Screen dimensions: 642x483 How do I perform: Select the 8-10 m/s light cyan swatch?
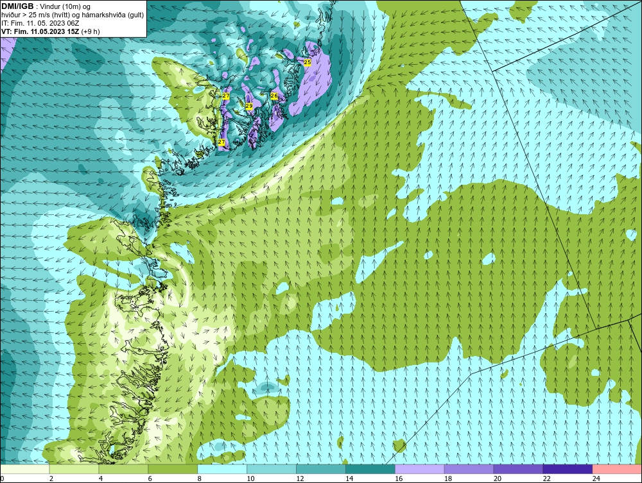[222, 469]
